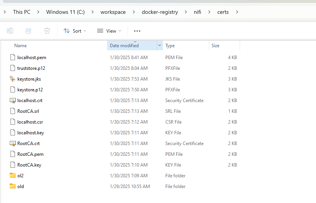Navigate to This PC in breadcrumb

pos(22,12)
